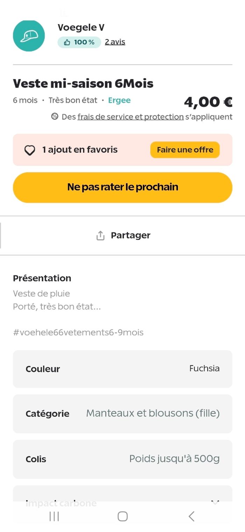Image resolution: width=245 pixels, height=532 pixels.
Task: Tap the hashtag voehele66vetements6-9mois
Action: click(78, 332)
